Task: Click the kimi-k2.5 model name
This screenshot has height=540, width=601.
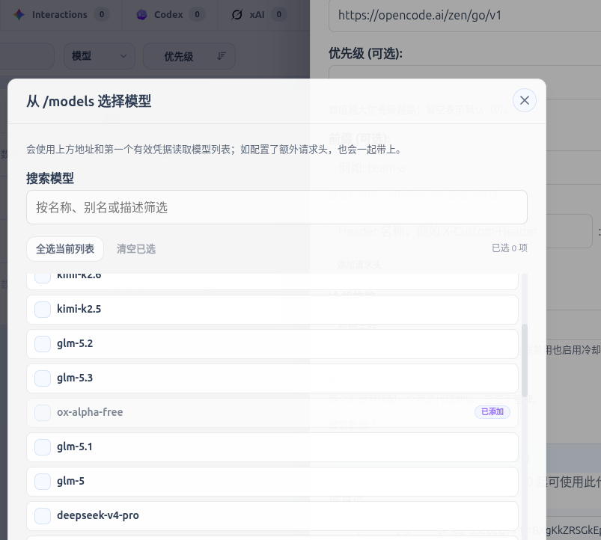Action: coord(79,309)
